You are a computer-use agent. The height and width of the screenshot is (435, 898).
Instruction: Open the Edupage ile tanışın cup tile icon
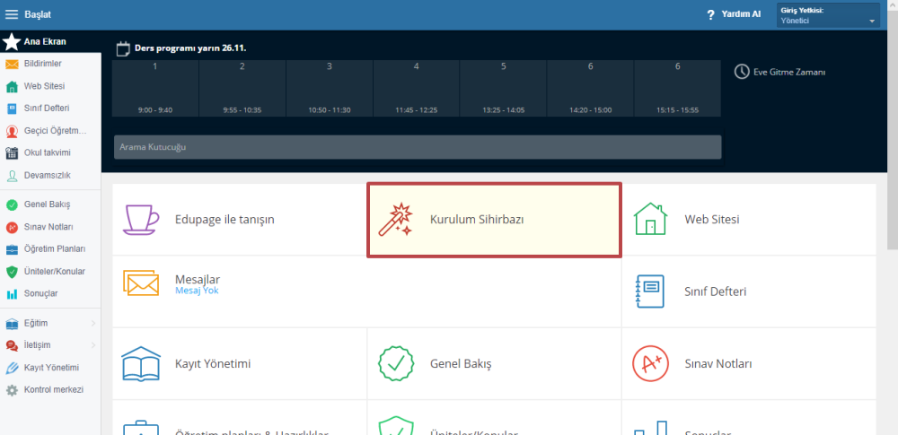pyautogui.click(x=141, y=220)
